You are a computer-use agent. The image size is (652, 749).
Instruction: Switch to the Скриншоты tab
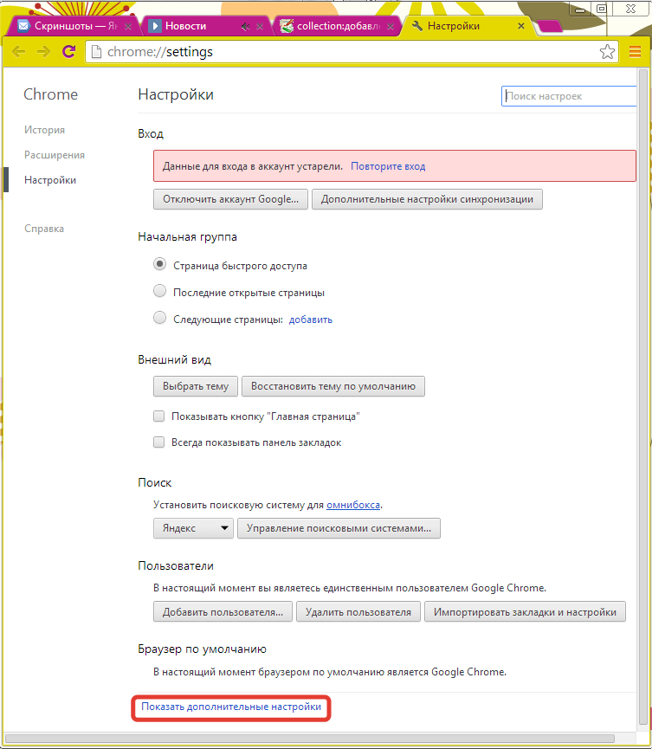point(72,26)
